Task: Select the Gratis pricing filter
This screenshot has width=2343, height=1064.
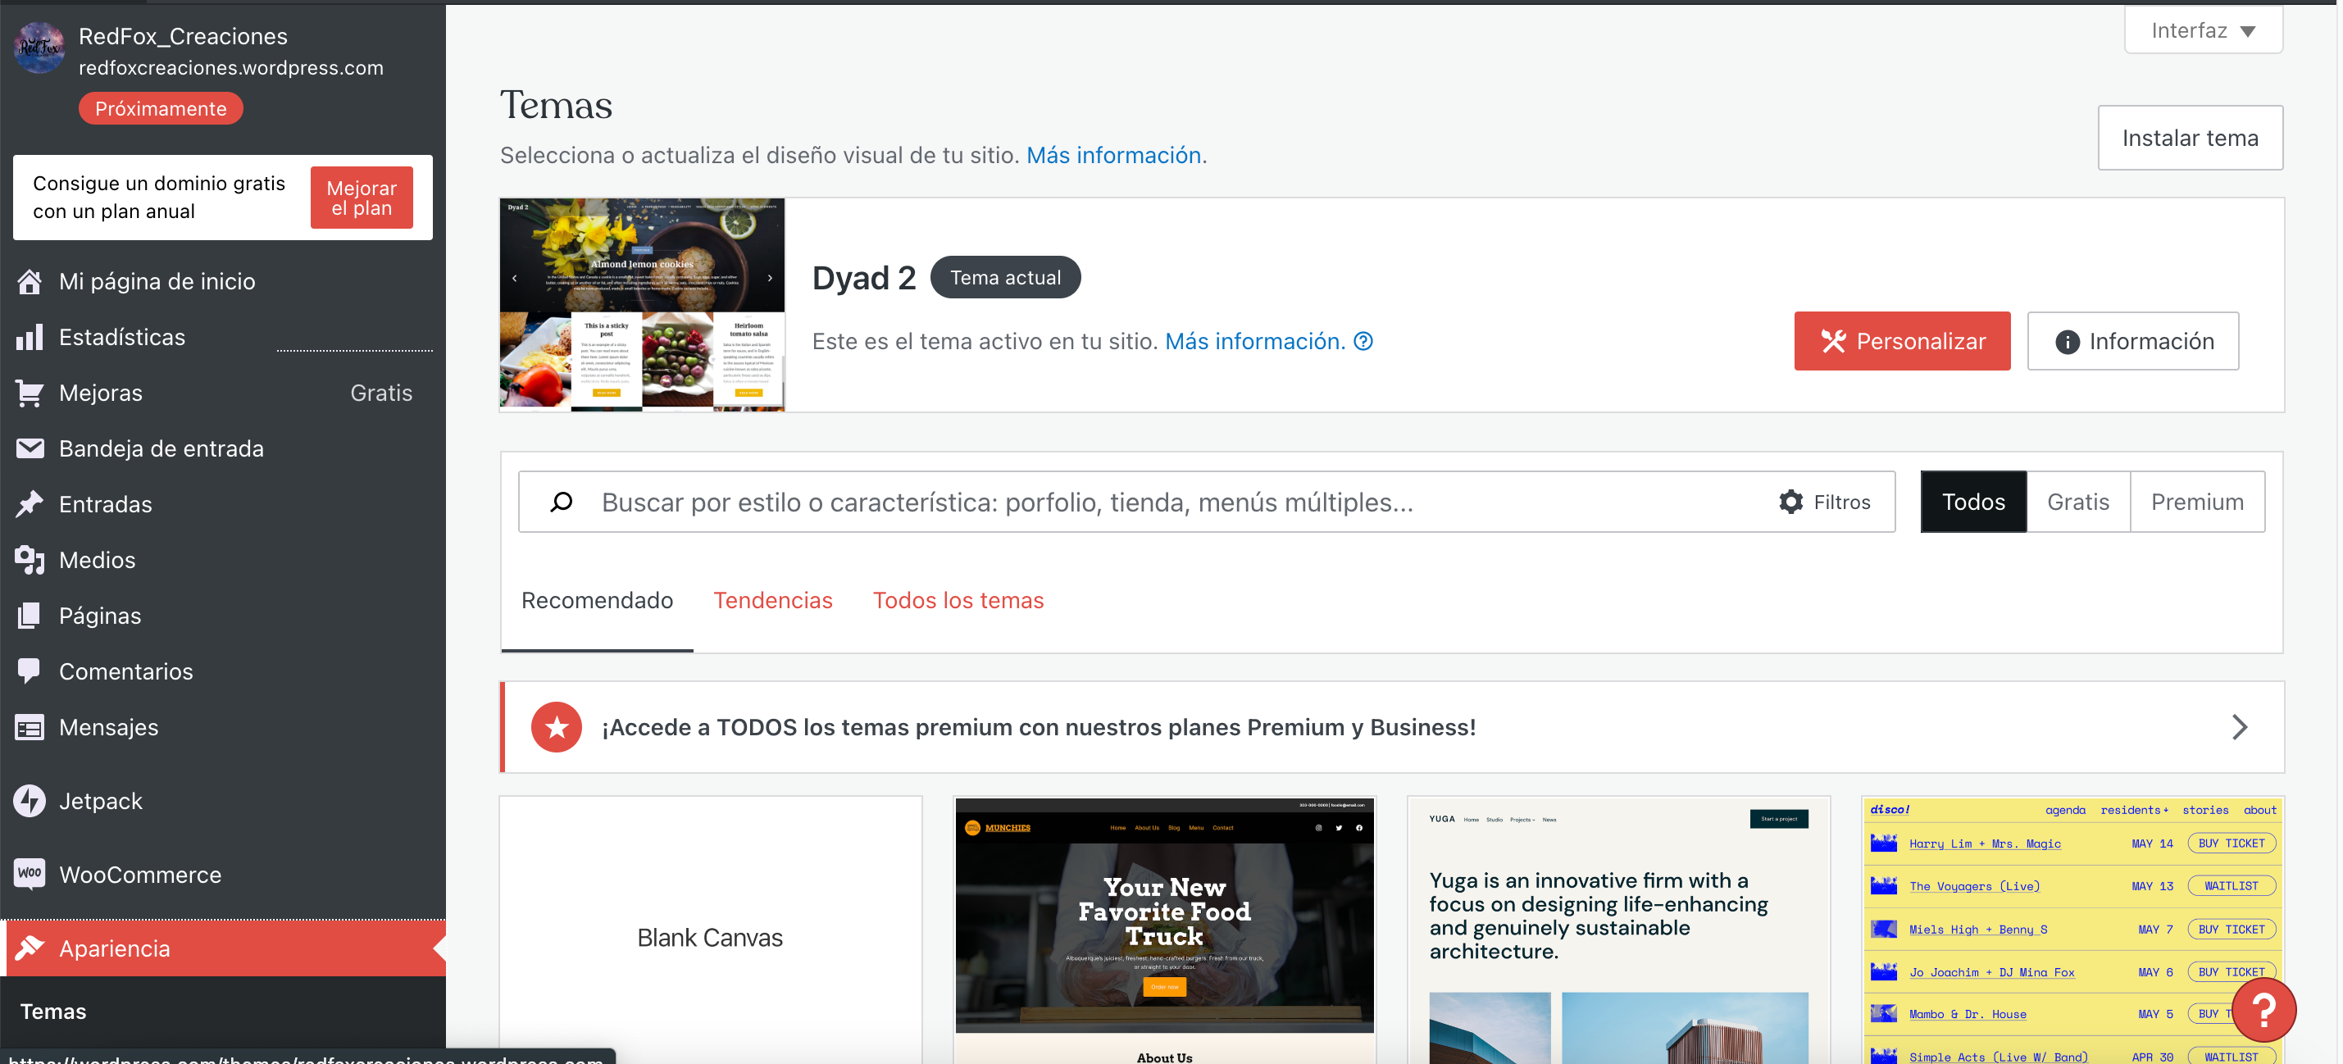Action: click(2077, 502)
